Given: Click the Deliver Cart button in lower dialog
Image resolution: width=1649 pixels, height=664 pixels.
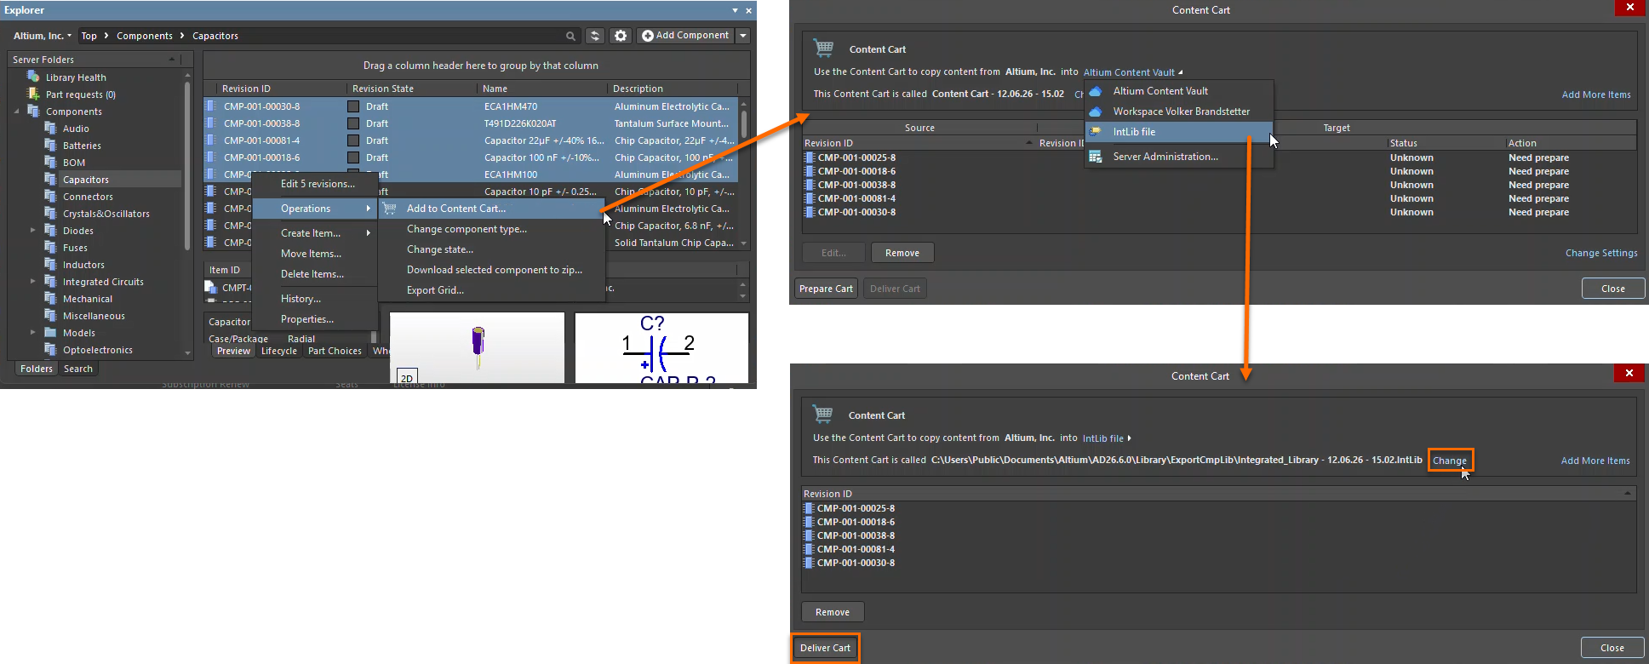Looking at the screenshot, I should point(825,648).
